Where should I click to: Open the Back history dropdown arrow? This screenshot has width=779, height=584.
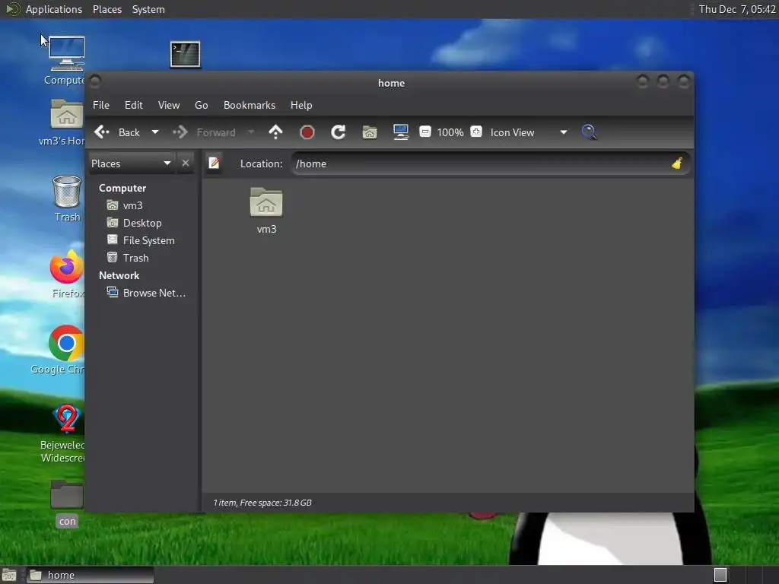[x=155, y=132]
